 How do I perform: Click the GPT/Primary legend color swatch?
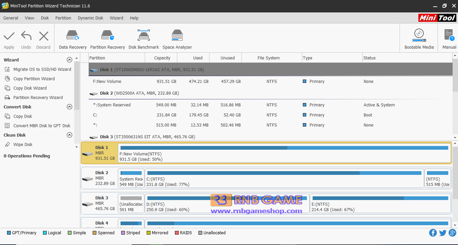point(9,233)
